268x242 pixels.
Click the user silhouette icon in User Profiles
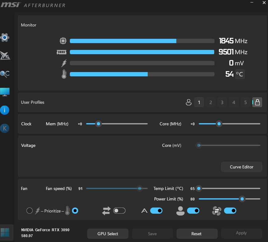coord(189,103)
